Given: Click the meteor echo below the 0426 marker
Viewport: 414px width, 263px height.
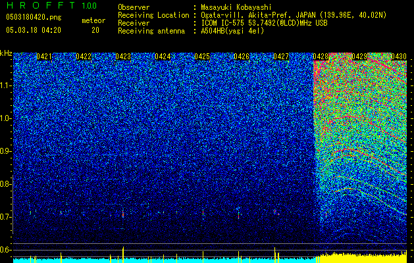Looking at the screenshot, I should 239,215.
